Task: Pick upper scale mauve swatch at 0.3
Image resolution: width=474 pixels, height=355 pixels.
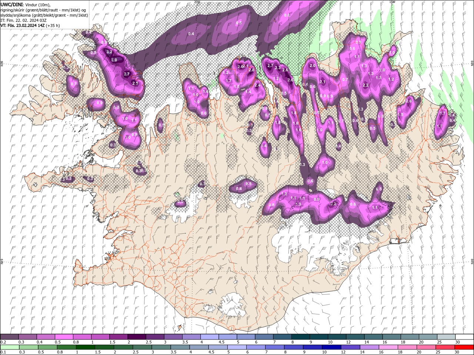Action: point(27,337)
